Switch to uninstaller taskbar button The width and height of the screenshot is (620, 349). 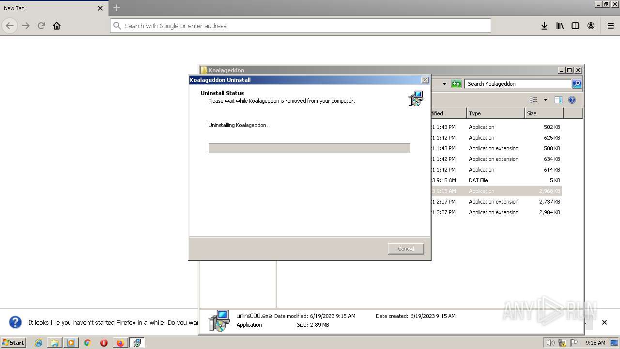pyautogui.click(x=137, y=343)
